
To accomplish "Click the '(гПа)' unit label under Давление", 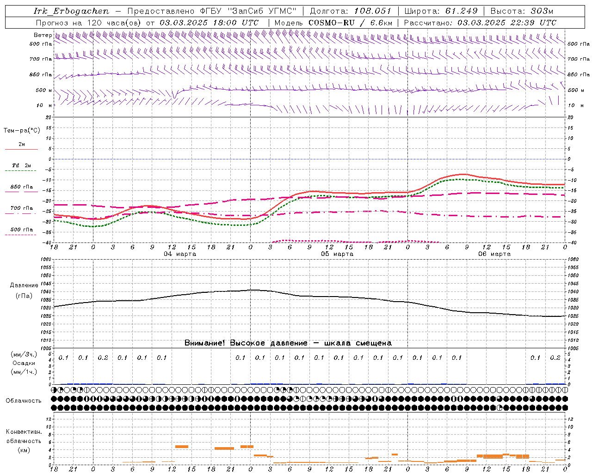I will (24, 296).
